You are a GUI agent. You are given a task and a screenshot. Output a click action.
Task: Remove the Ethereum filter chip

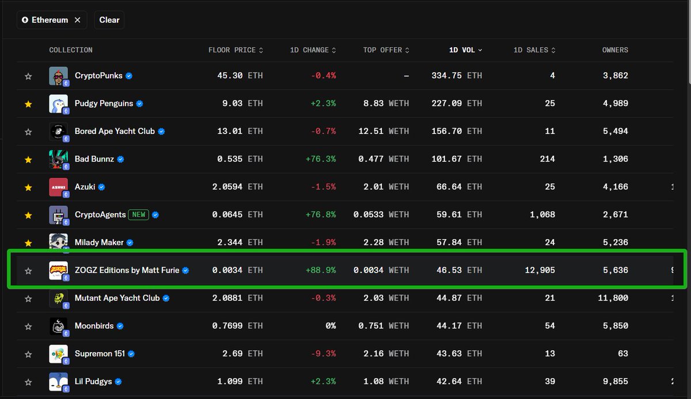(x=77, y=20)
